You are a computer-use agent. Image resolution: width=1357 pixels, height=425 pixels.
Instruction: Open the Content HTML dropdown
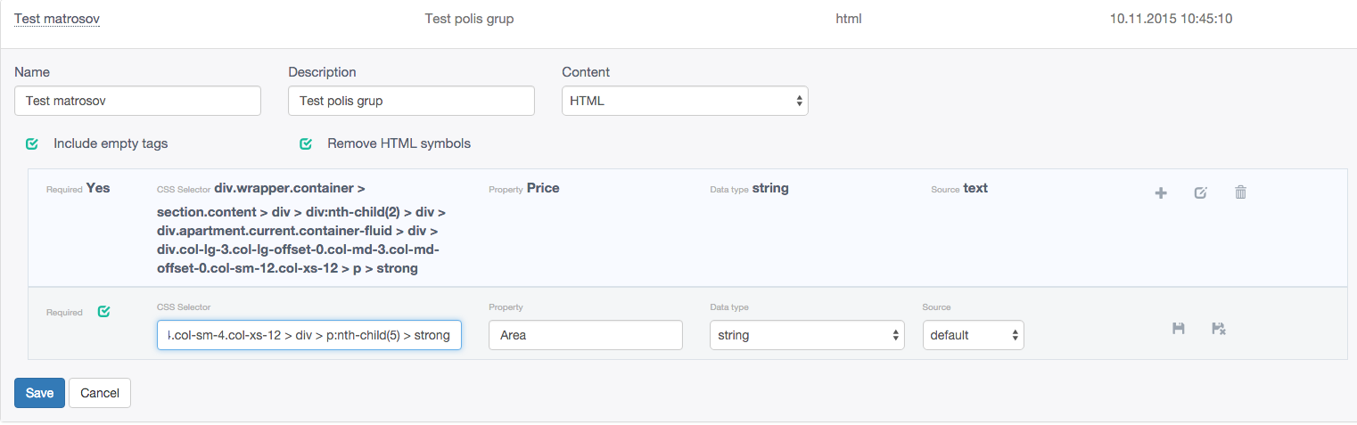685,101
